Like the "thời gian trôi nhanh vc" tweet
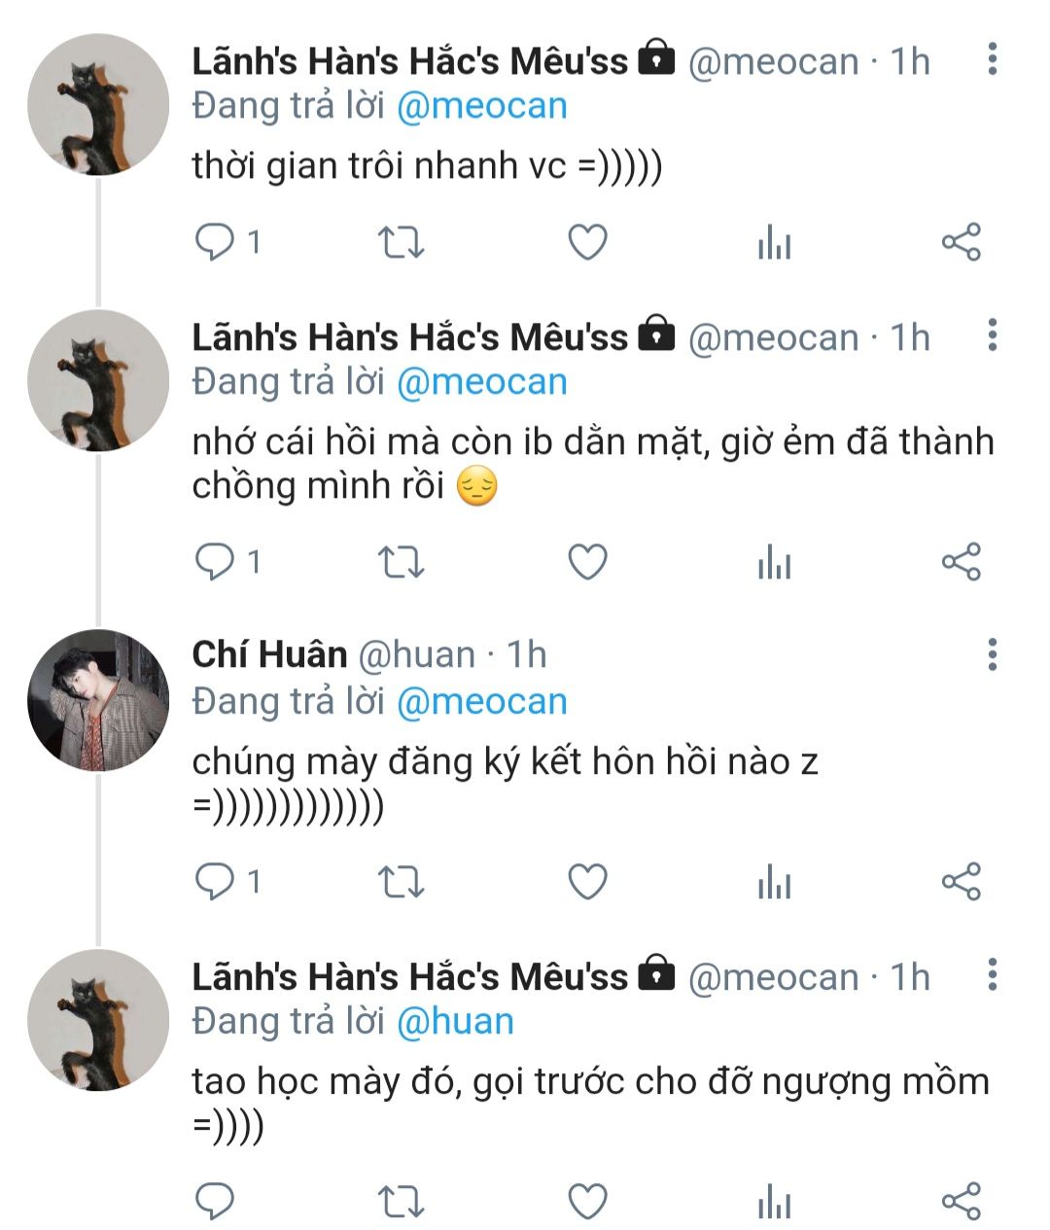 coord(587,242)
